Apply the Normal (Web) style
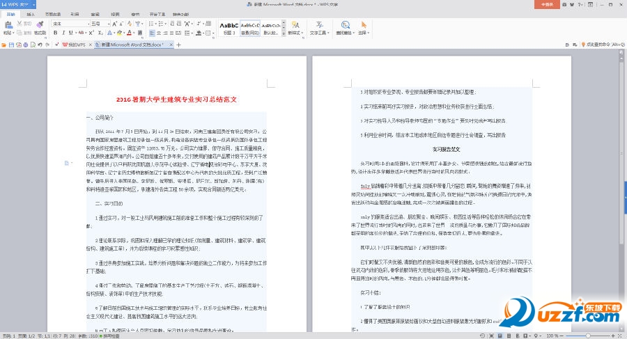The image size is (627, 339). point(250,28)
